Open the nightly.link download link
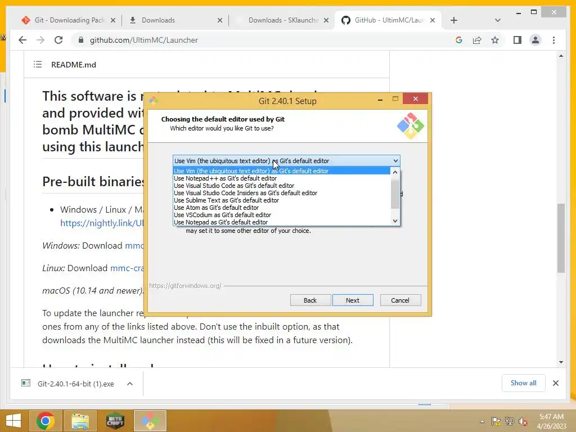This screenshot has height=432, width=576. click(102, 223)
